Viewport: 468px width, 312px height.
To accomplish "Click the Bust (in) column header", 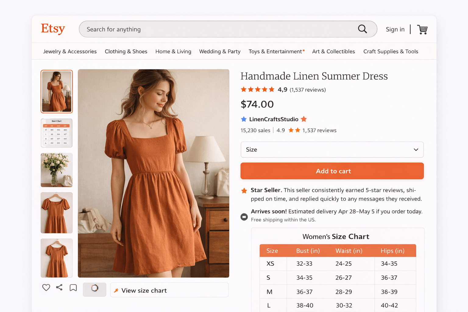I will [x=308, y=251].
